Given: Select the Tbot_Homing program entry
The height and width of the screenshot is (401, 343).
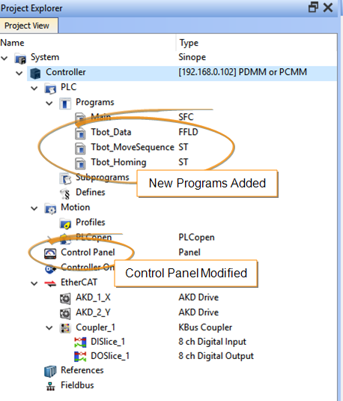Looking at the screenshot, I should click(x=118, y=163).
